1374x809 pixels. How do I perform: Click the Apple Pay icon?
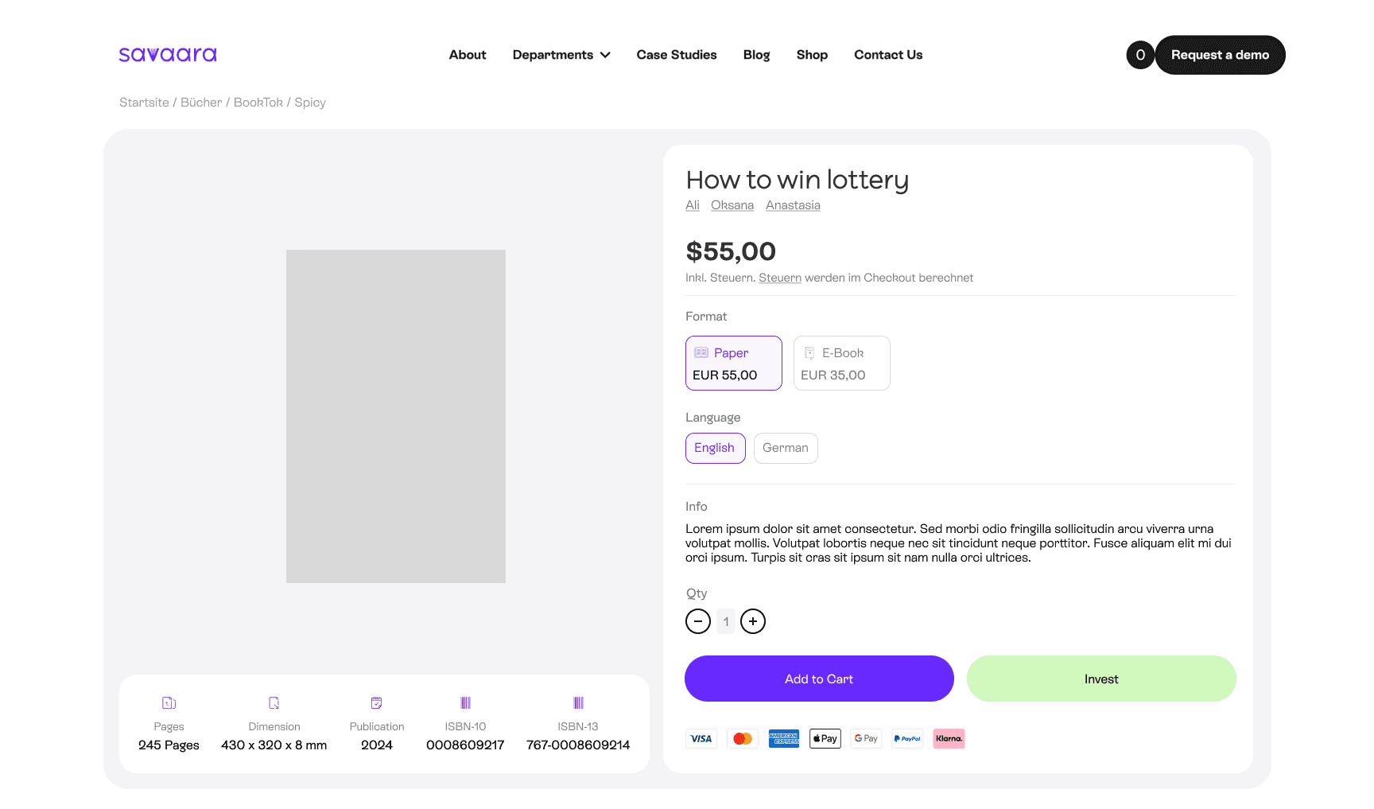825,739
